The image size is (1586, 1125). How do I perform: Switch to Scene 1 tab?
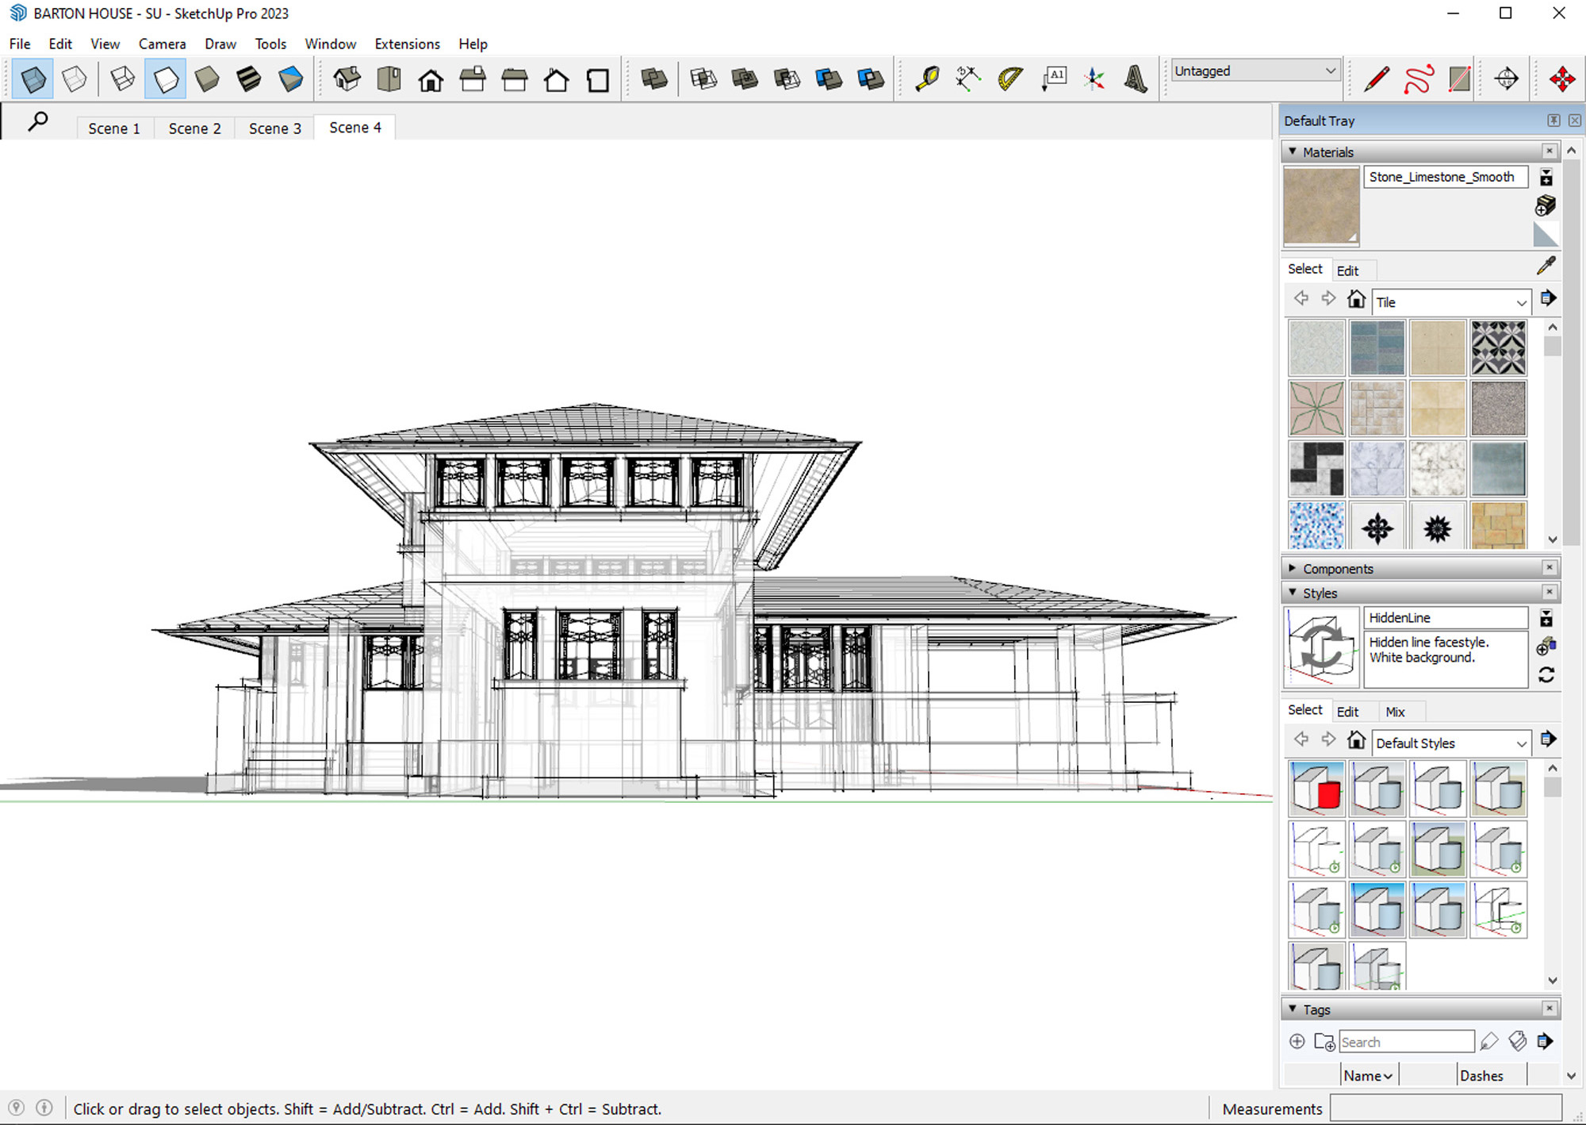[114, 128]
